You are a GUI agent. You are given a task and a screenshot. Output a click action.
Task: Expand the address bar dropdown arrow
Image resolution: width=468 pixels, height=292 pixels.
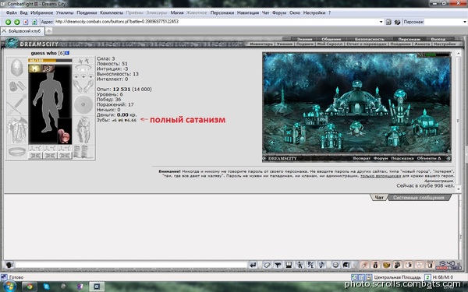tap(381, 22)
